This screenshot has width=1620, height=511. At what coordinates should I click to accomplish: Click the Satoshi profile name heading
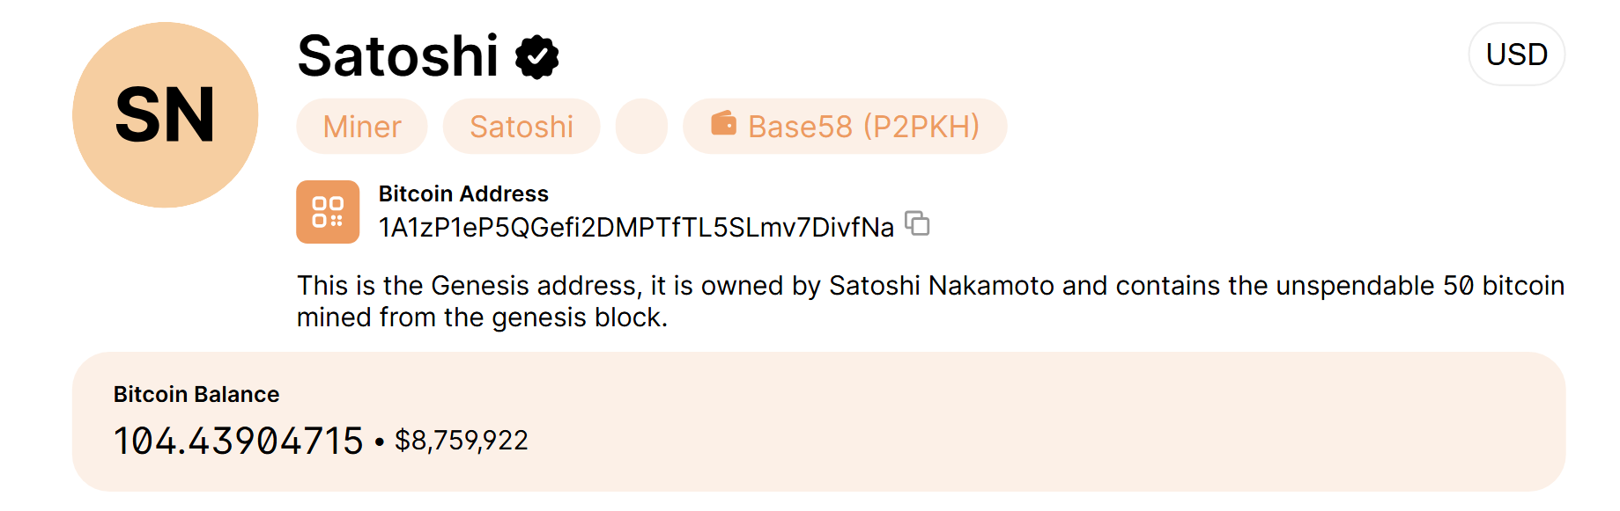pyautogui.click(x=398, y=56)
